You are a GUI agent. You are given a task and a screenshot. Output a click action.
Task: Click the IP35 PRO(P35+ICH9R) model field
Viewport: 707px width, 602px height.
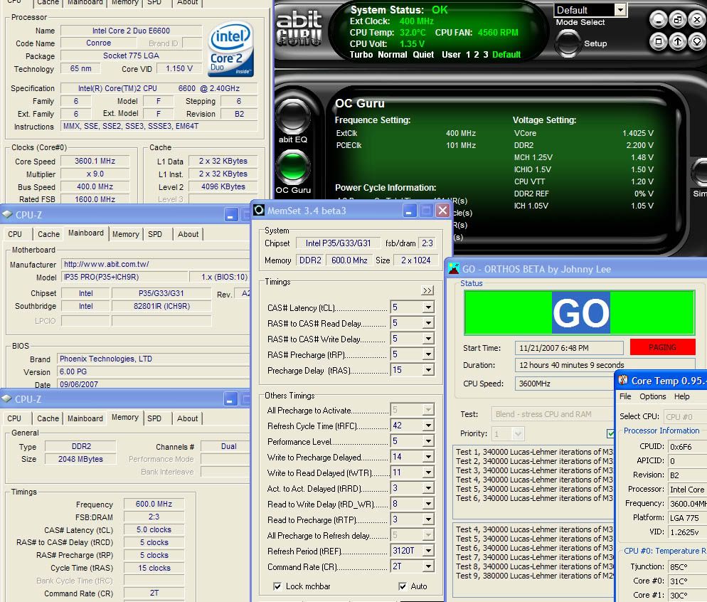coord(125,277)
